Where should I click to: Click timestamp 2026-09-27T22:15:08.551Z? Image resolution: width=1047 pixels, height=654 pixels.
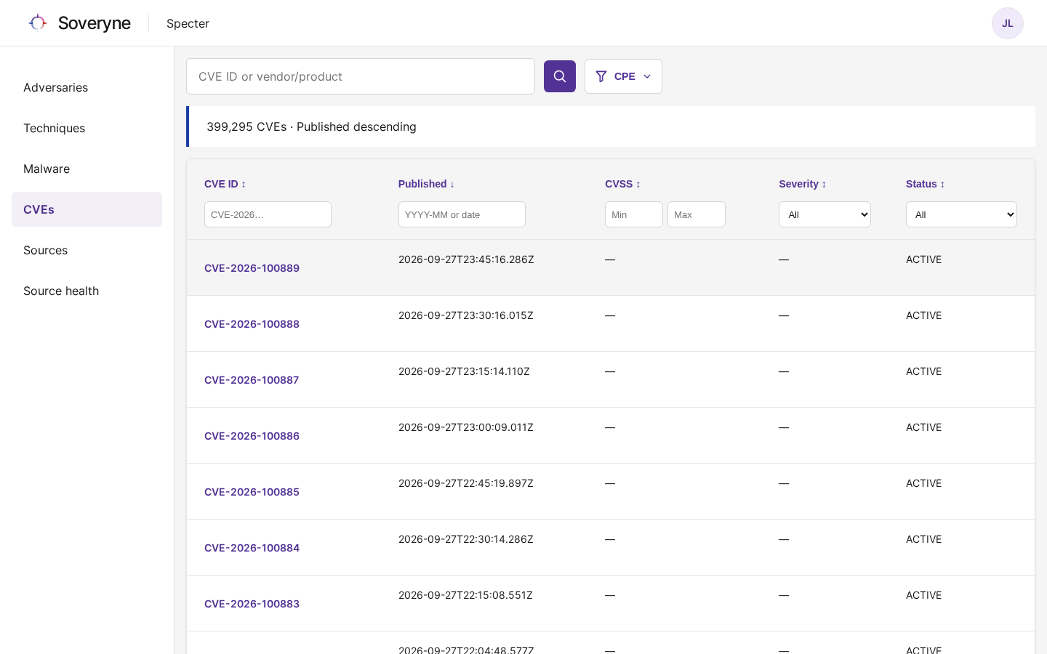tap(465, 595)
